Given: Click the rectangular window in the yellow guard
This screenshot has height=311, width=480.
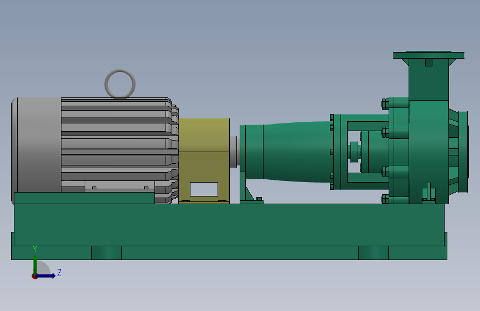Looking at the screenshot, I should [x=204, y=189].
